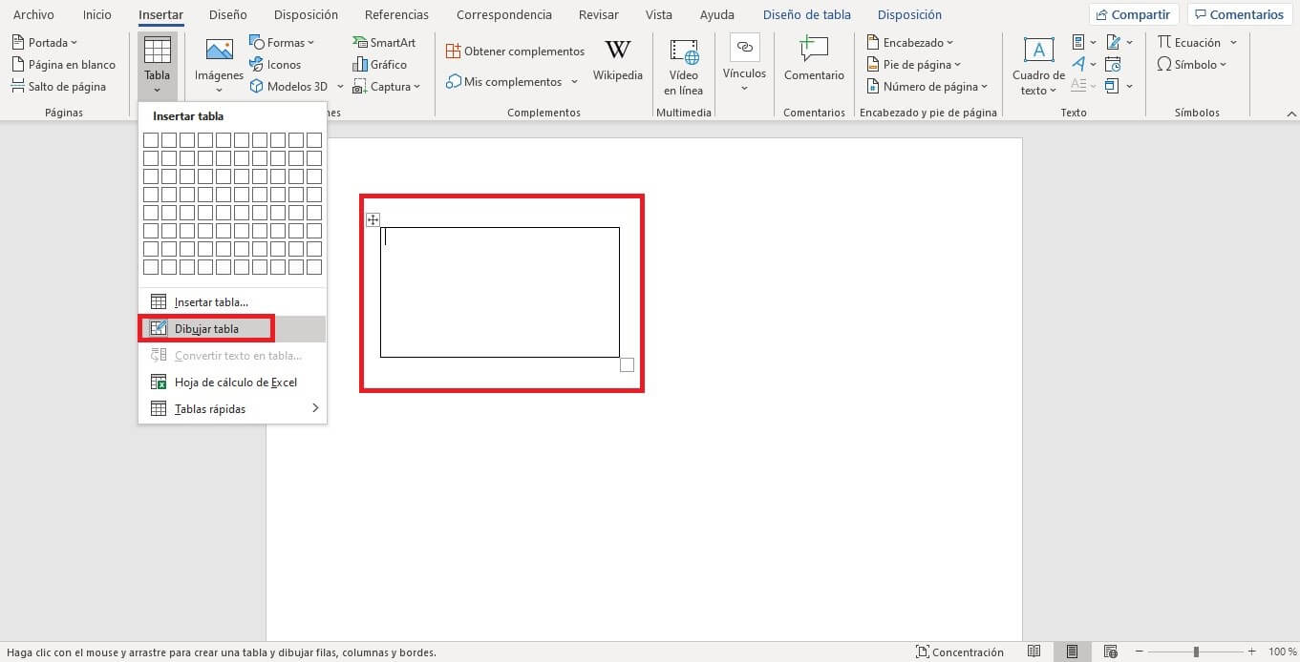
Task: Click Obtener complementos store icon
Action: pyautogui.click(x=454, y=52)
